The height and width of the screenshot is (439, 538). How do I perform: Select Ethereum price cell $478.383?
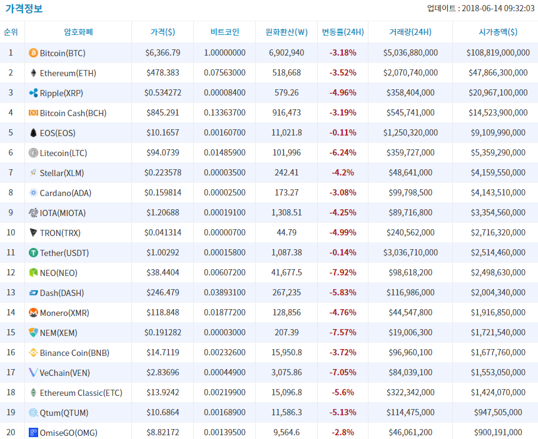(x=163, y=72)
